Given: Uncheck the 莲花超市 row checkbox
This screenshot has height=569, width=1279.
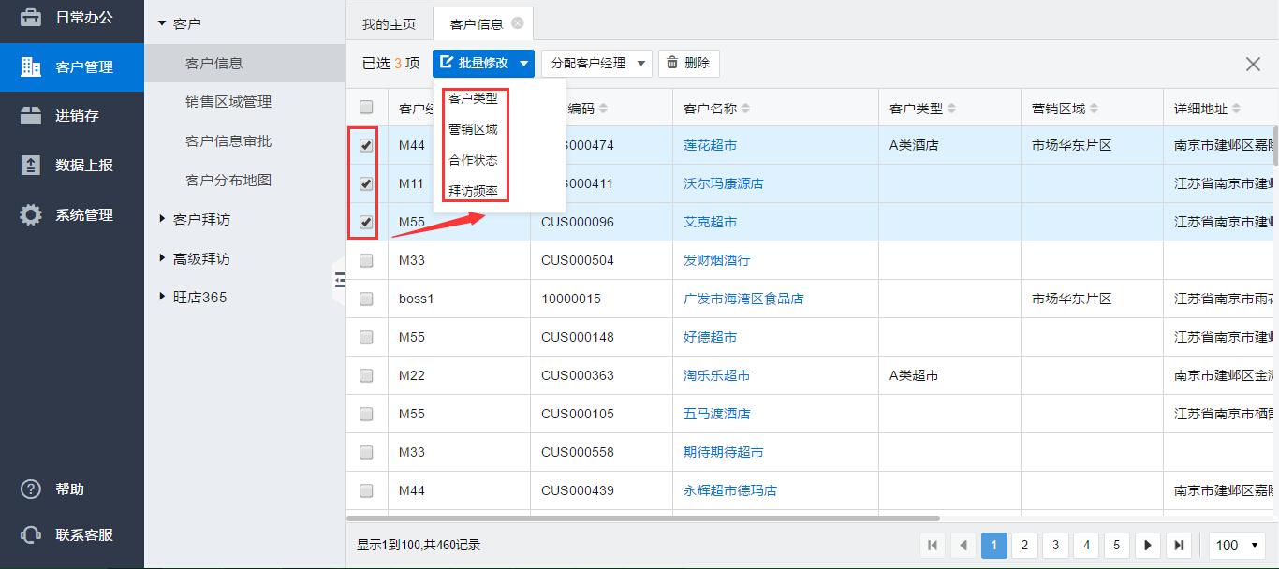Looking at the screenshot, I should click(x=366, y=146).
